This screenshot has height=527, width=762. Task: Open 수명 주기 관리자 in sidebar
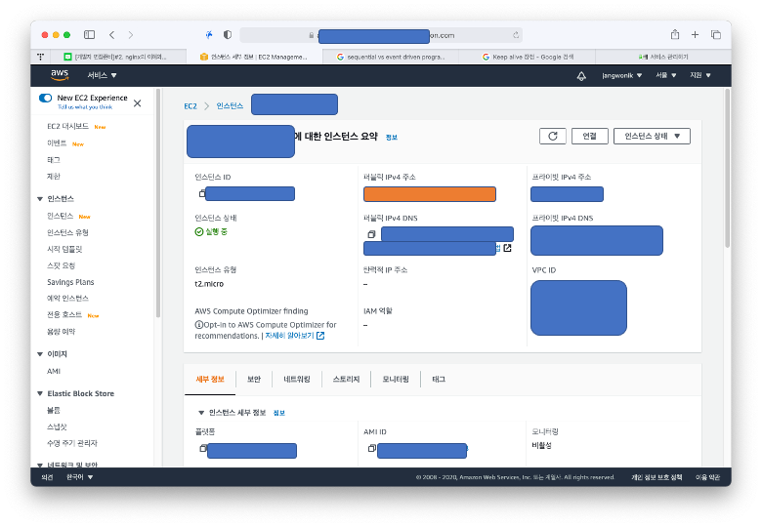pyautogui.click(x=72, y=443)
